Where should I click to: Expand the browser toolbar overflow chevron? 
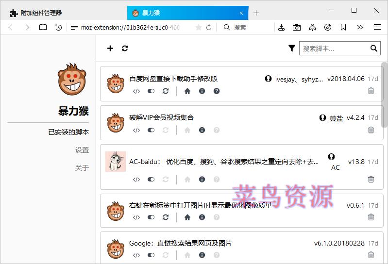360,28
